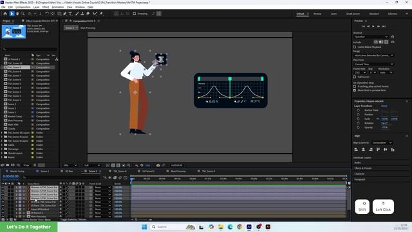Image resolution: width=412 pixels, height=232 pixels.
Task: Open After Effects from the taskbar
Action: [x=249, y=227]
